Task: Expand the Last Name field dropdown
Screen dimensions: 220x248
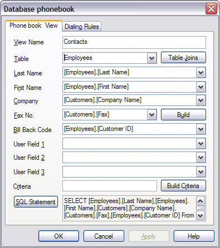Action: pos(201,73)
